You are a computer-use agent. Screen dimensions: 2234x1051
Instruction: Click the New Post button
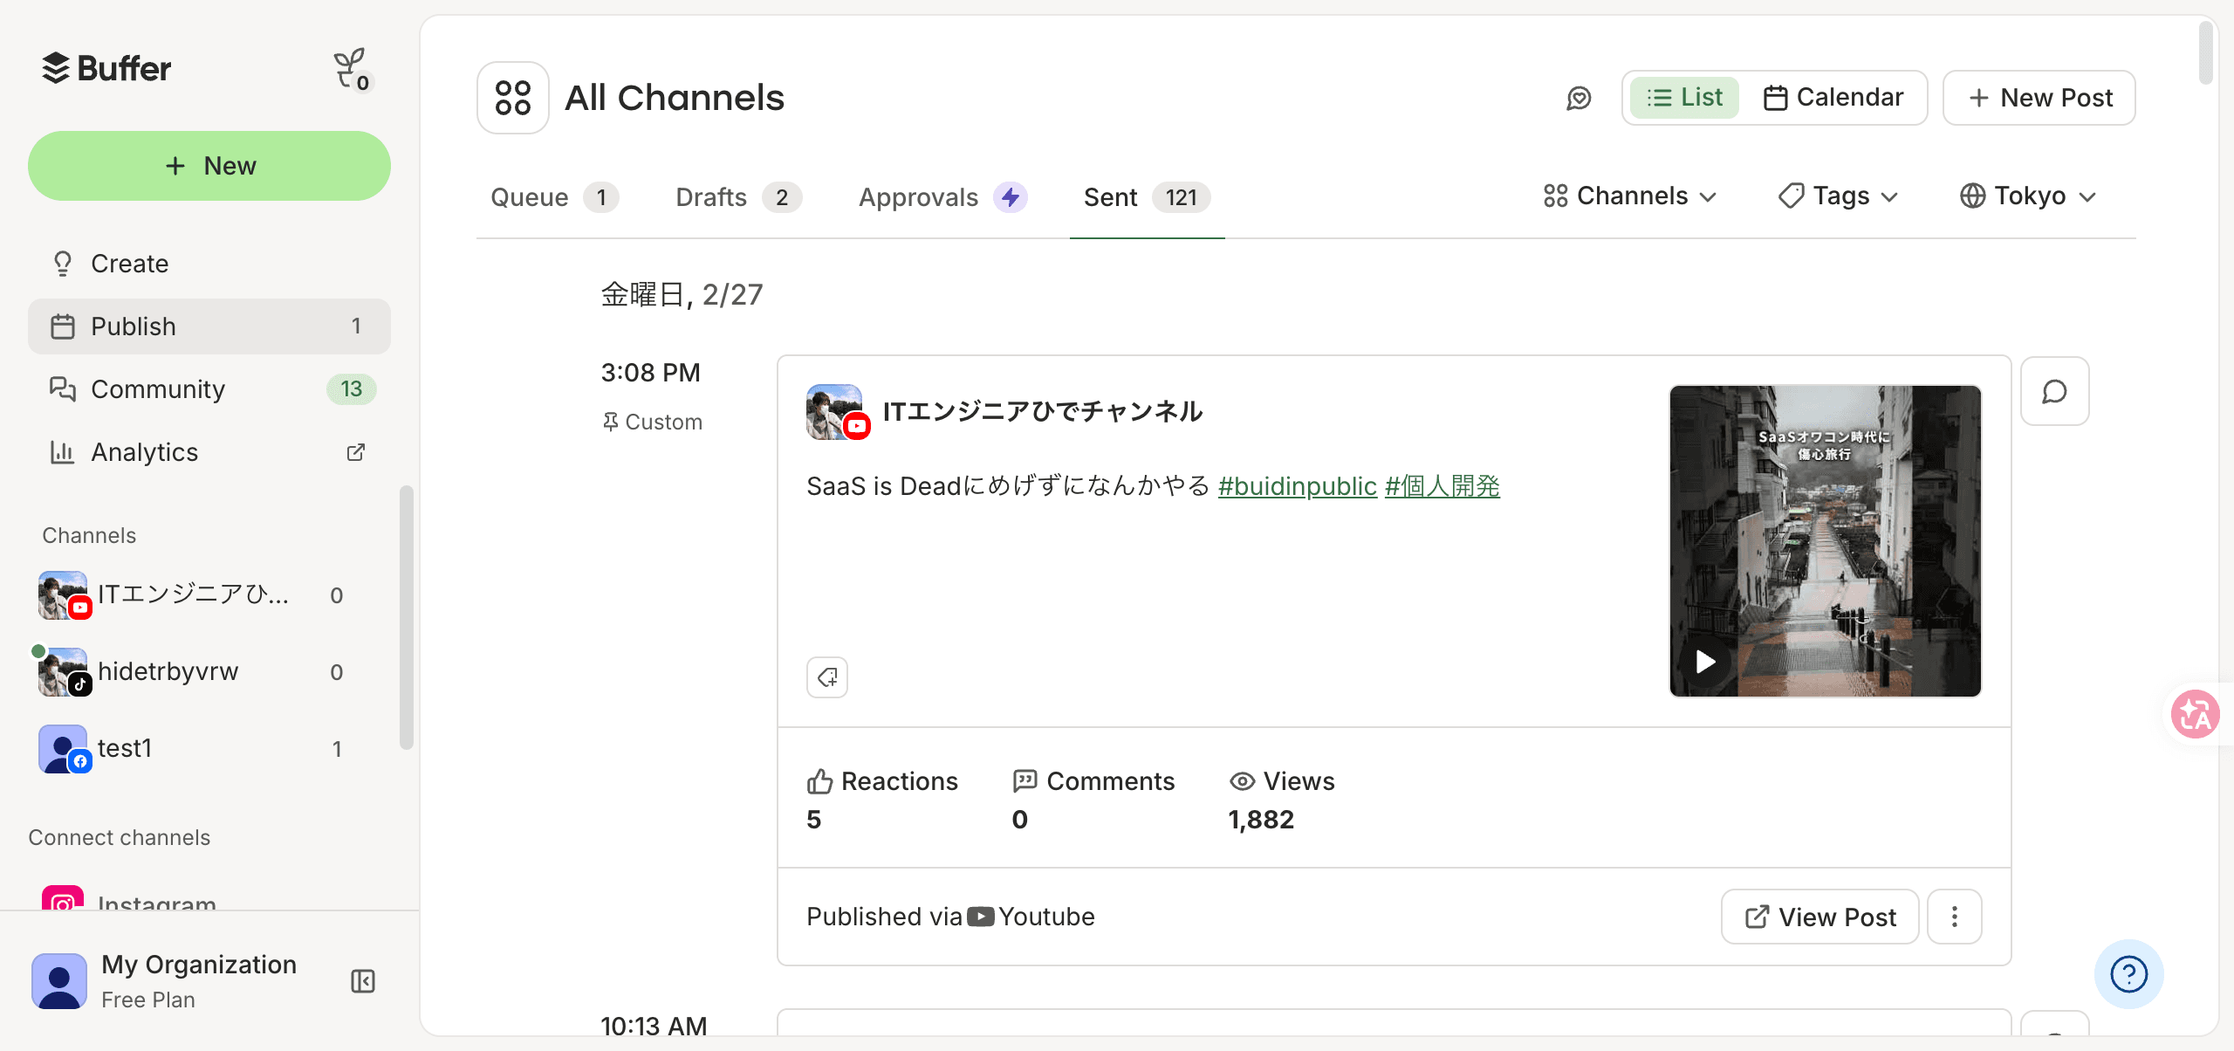2039,97
